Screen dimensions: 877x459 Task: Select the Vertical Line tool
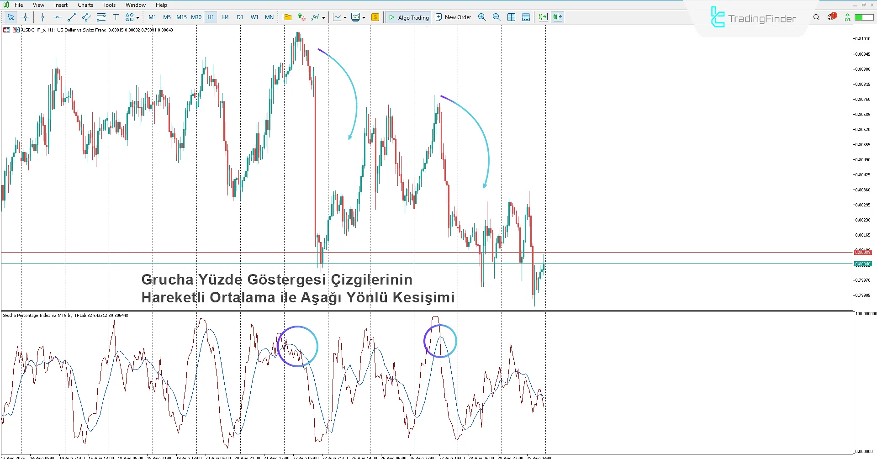(42, 17)
